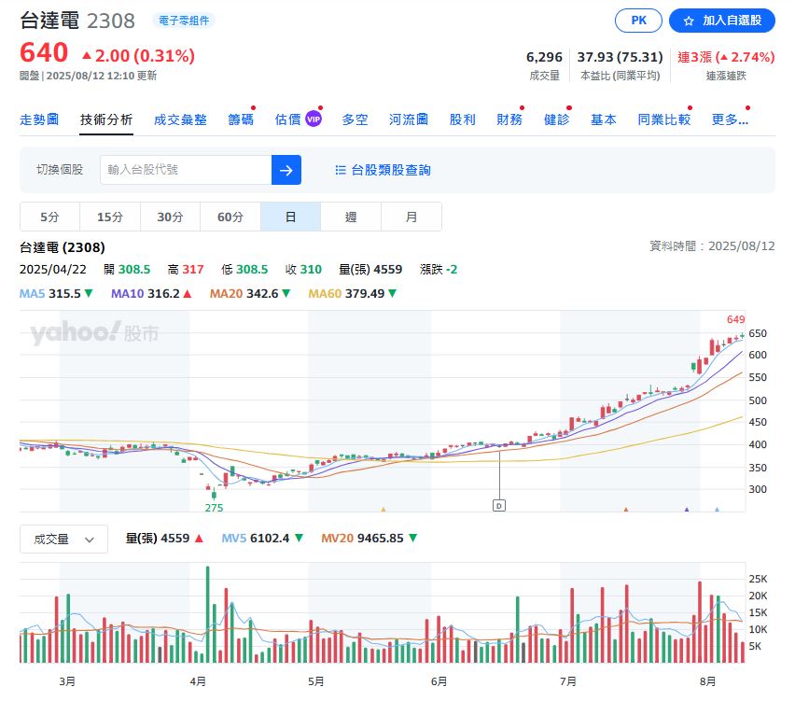Viewport: 795px width, 715px height.
Task: Click the purple triangle marker near August
Action: point(687,509)
